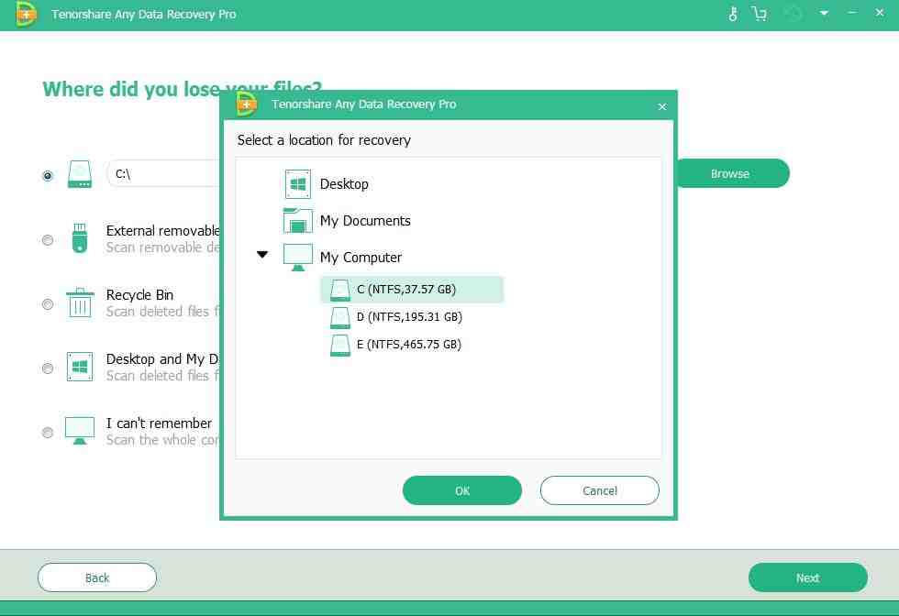The width and height of the screenshot is (899, 616).
Task: Click the hard drive icon beside C:\ field
Action: 80,174
